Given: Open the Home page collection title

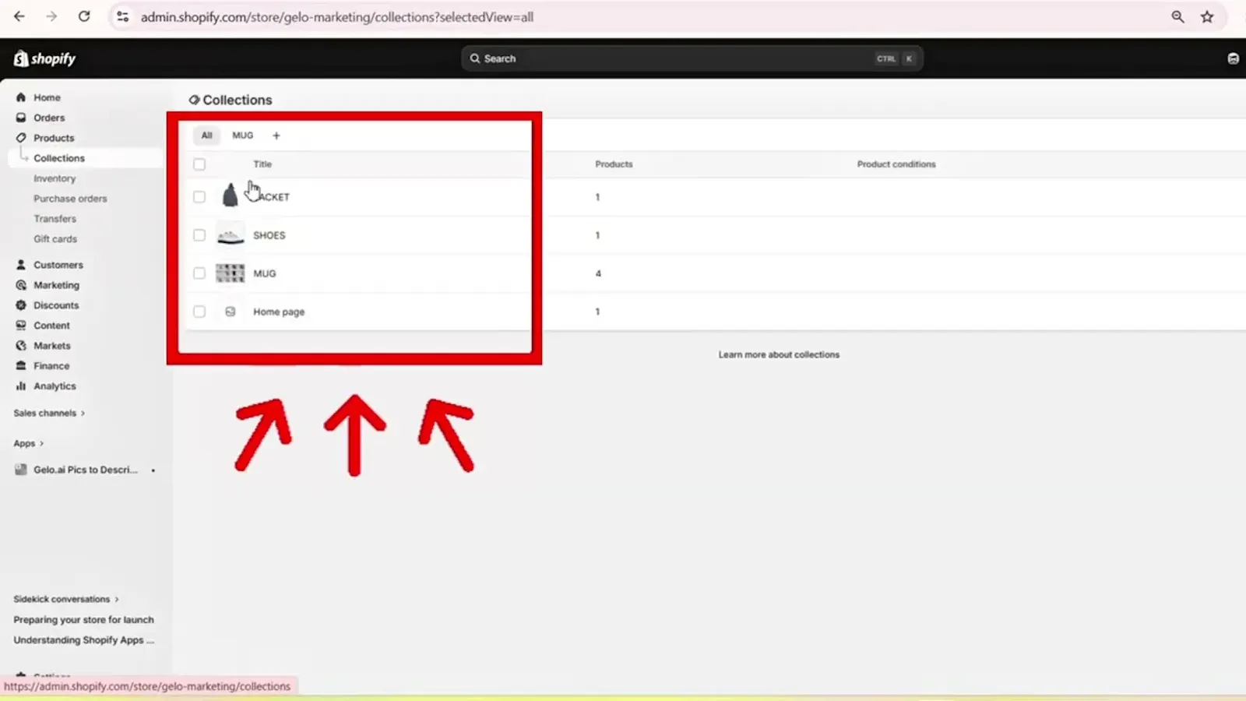Looking at the screenshot, I should (x=279, y=312).
